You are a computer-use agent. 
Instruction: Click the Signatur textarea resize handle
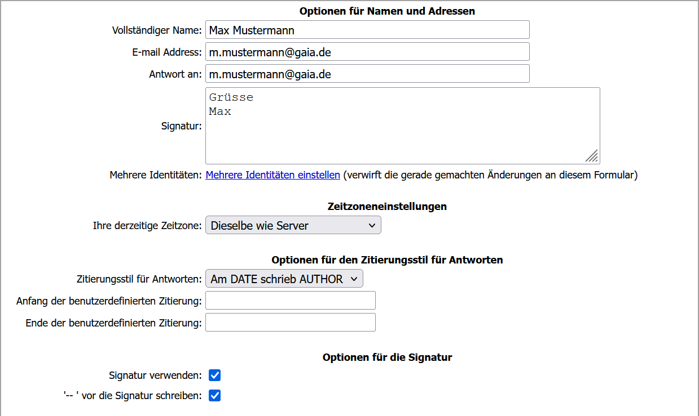(592, 156)
